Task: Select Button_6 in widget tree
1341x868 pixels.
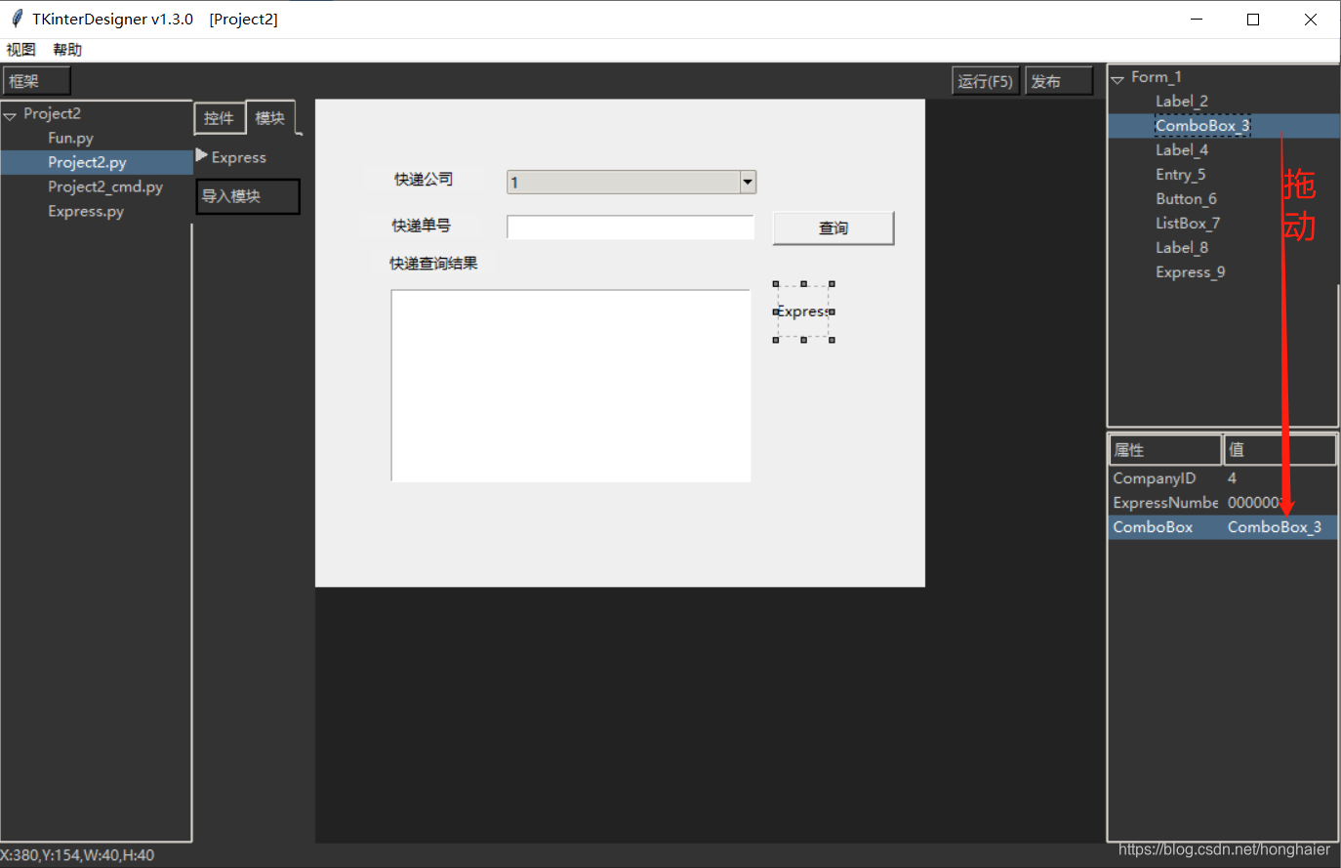Action: (x=1186, y=199)
